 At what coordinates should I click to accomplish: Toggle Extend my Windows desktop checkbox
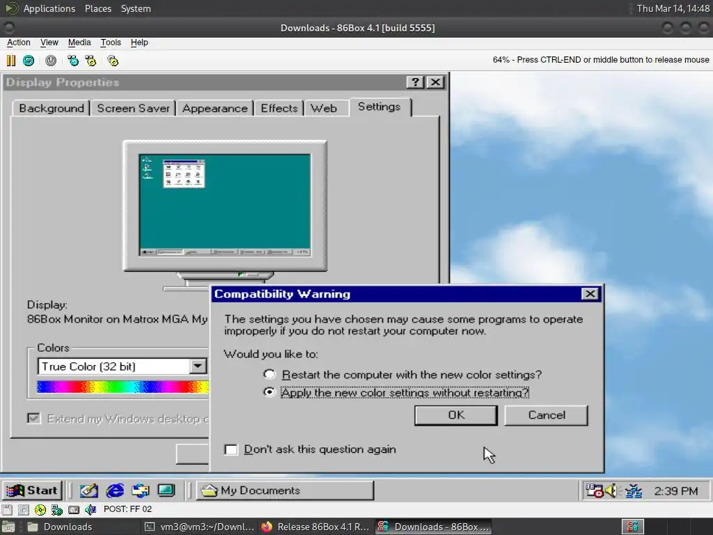pos(33,418)
